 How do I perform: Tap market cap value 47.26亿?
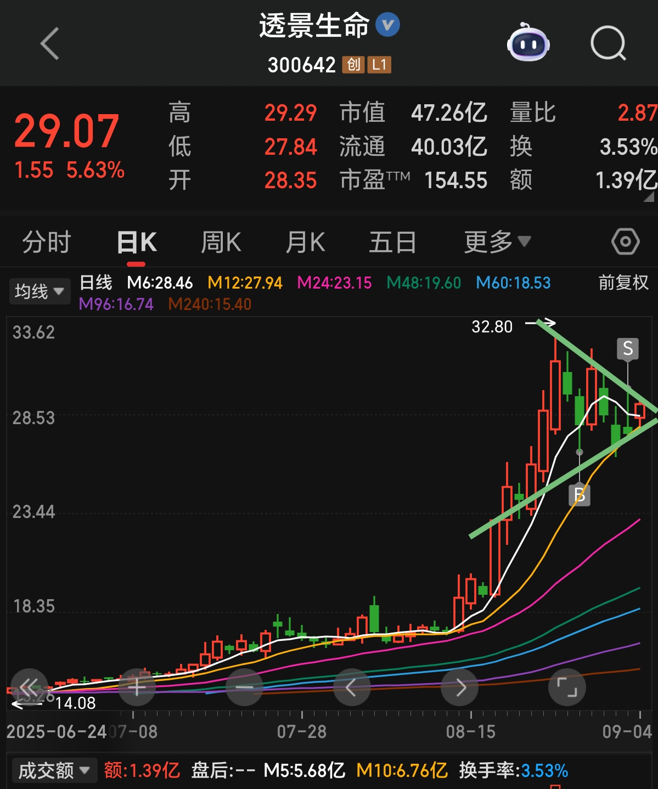coord(449,113)
